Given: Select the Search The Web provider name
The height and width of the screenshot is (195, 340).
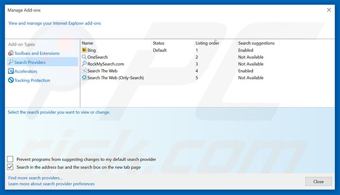Looking at the screenshot, I should 102,71.
